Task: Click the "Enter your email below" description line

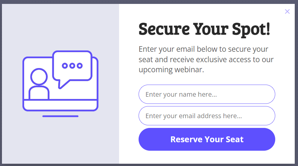Action: pyautogui.click(x=203, y=49)
